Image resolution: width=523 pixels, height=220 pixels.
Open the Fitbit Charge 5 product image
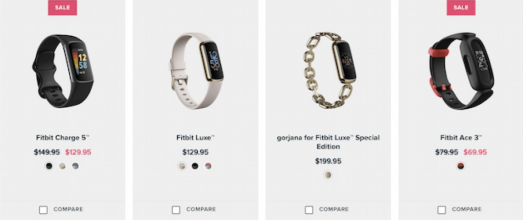tap(63, 71)
